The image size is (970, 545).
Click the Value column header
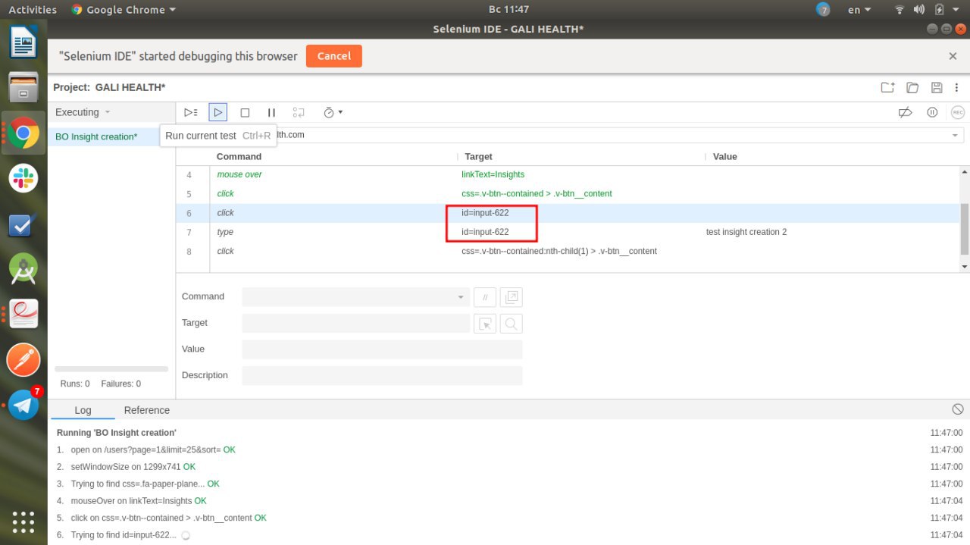[x=725, y=156]
